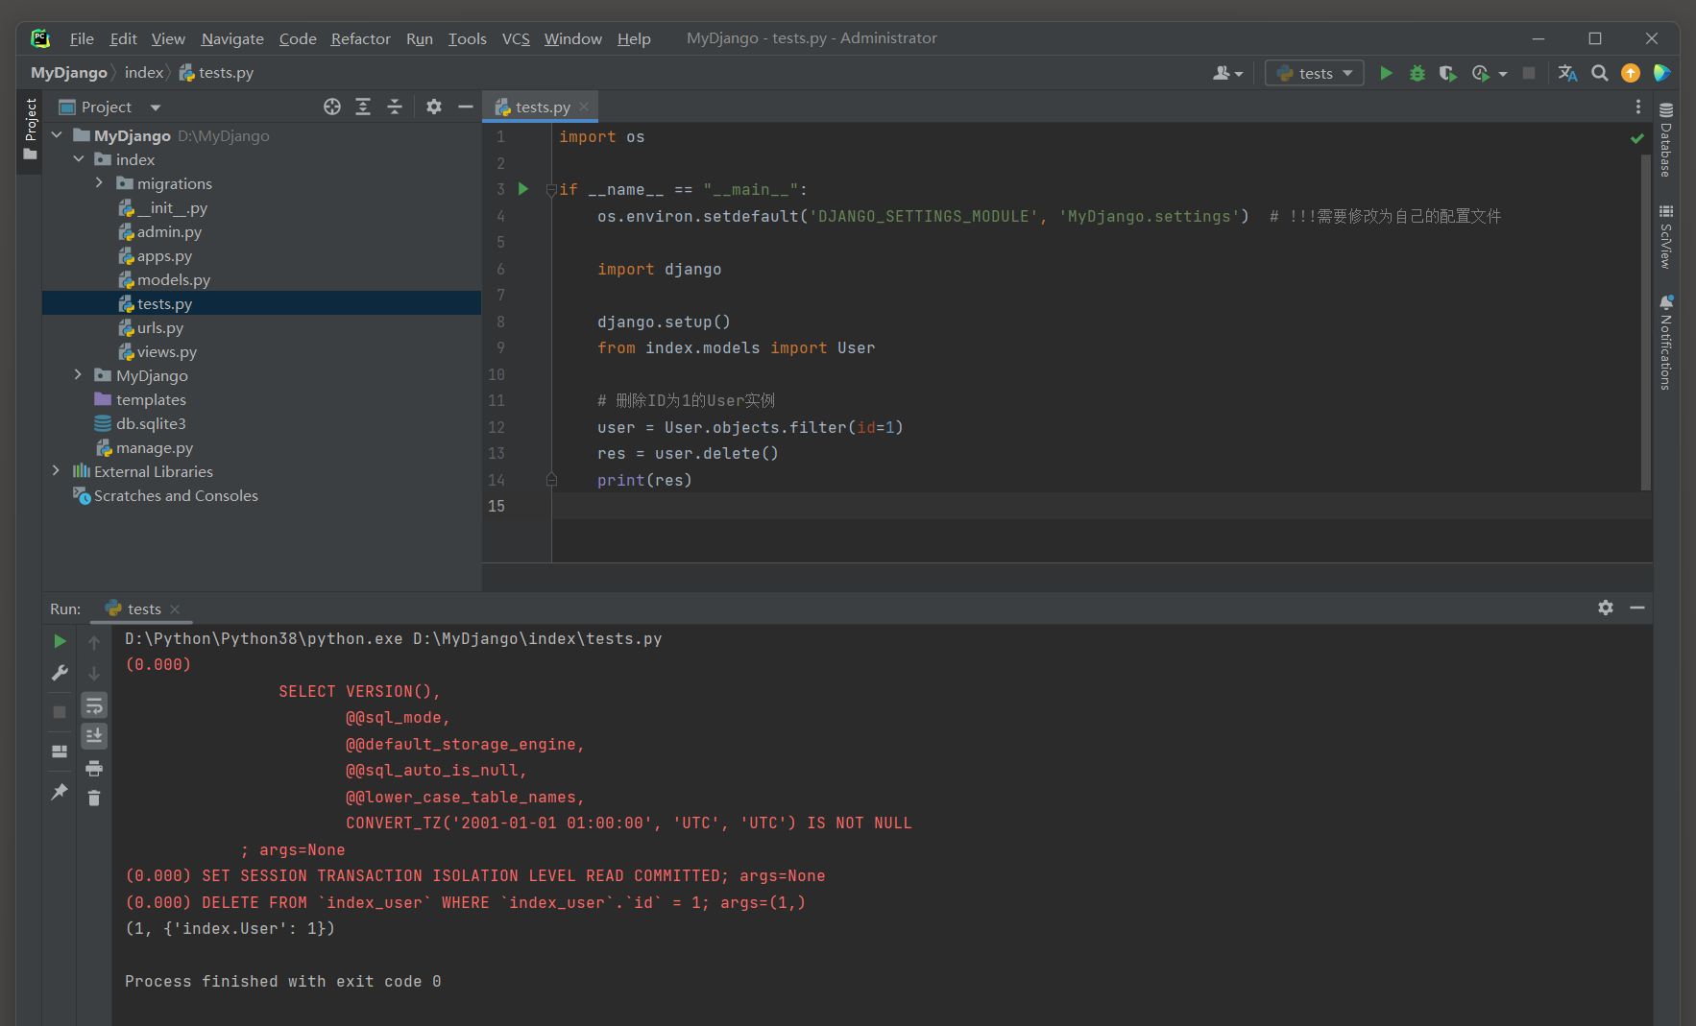Expand the inner MyDjango package
Image resolution: width=1696 pixels, height=1026 pixels.
[79, 375]
